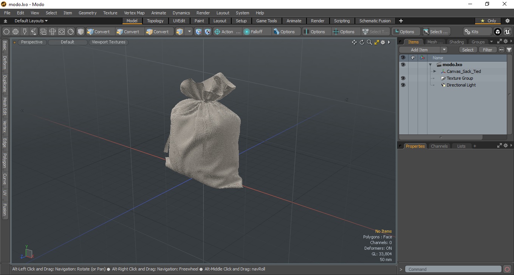514x275 pixels.
Task: Collapse the modo.lxo scene tree
Action: click(430, 65)
